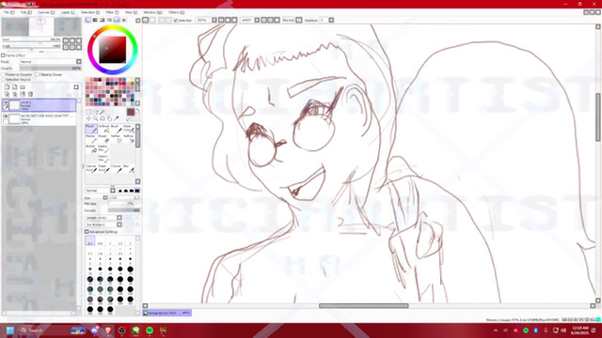The image size is (602, 338).
Task: Click the current foreground color swatch
Action: click(131, 112)
